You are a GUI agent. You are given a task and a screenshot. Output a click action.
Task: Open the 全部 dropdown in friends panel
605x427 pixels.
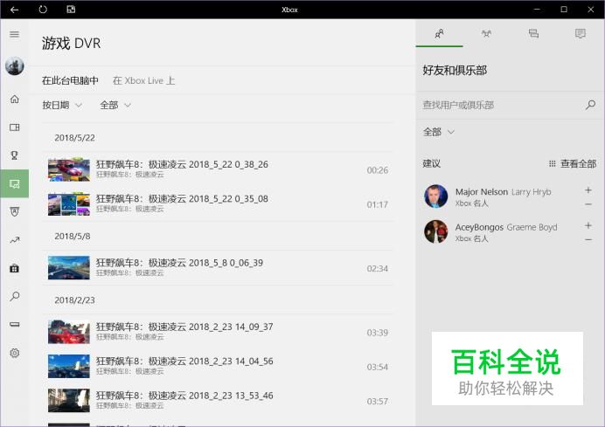click(x=439, y=132)
